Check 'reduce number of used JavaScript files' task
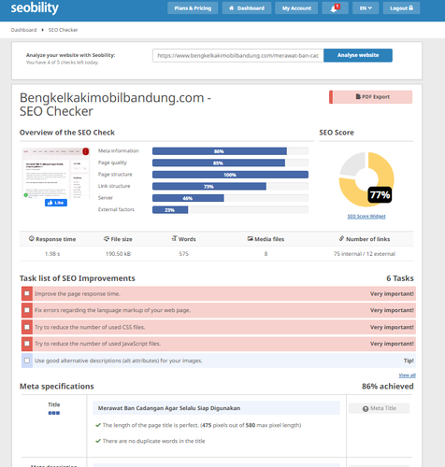Viewport: 445px width, 467px height. click(x=27, y=344)
